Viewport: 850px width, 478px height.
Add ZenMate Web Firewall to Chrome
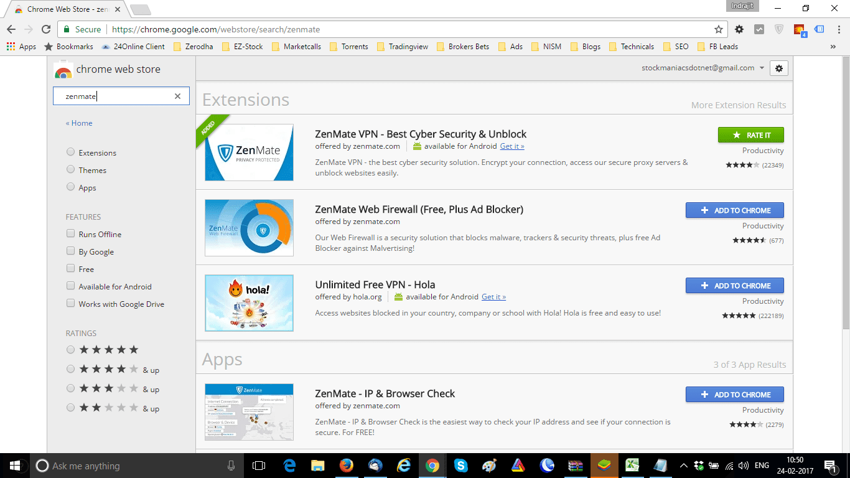(735, 210)
